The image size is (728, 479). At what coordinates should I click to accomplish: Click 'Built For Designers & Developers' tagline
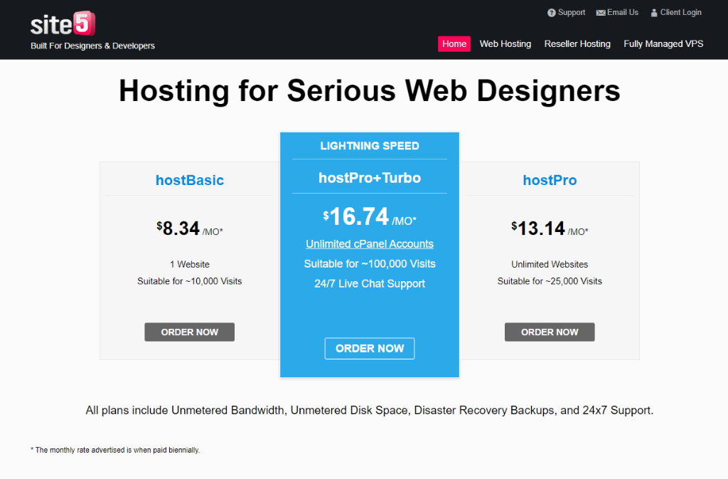92,46
